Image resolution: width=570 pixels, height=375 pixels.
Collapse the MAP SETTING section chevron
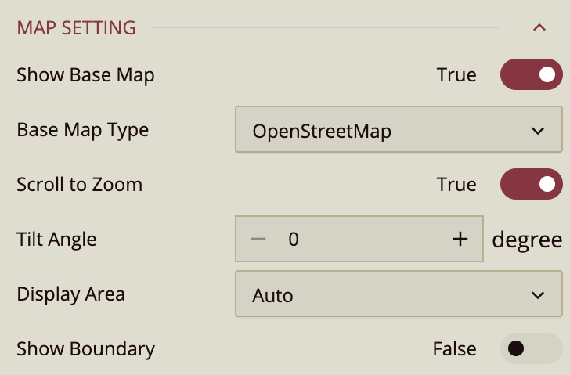click(539, 28)
